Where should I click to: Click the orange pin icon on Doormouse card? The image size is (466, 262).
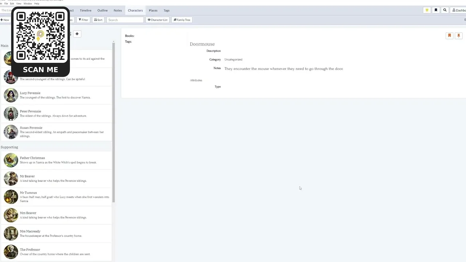click(x=459, y=36)
